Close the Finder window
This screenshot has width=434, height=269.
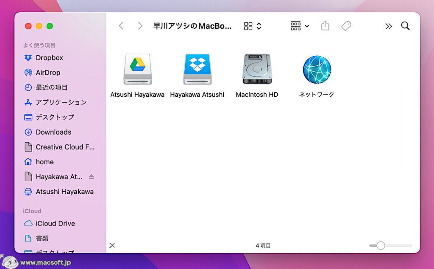[28, 26]
